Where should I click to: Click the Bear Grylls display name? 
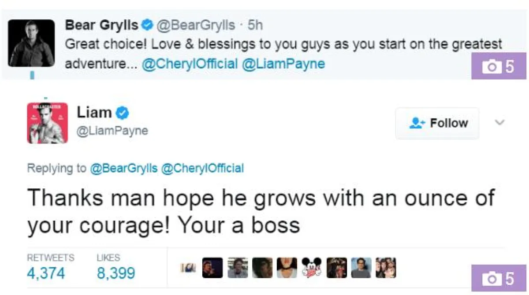(x=101, y=26)
